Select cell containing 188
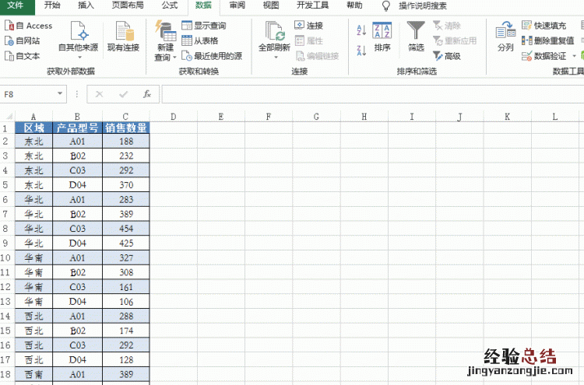The height and width of the screenshot is (385, 584). pyautogui.click(x=126, y=142)
